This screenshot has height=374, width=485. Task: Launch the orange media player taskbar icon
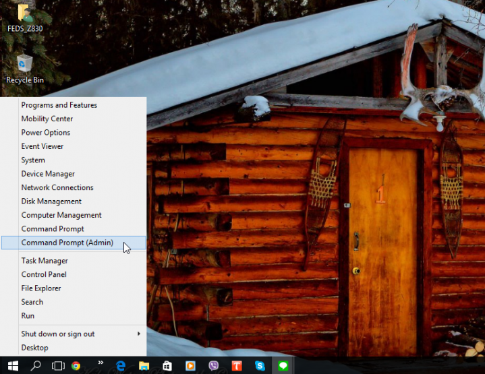tap(190, 366)
